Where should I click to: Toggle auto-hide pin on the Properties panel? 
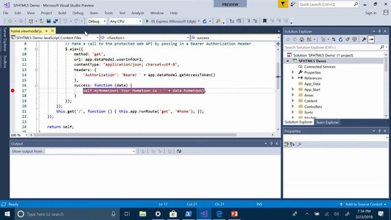379,131
